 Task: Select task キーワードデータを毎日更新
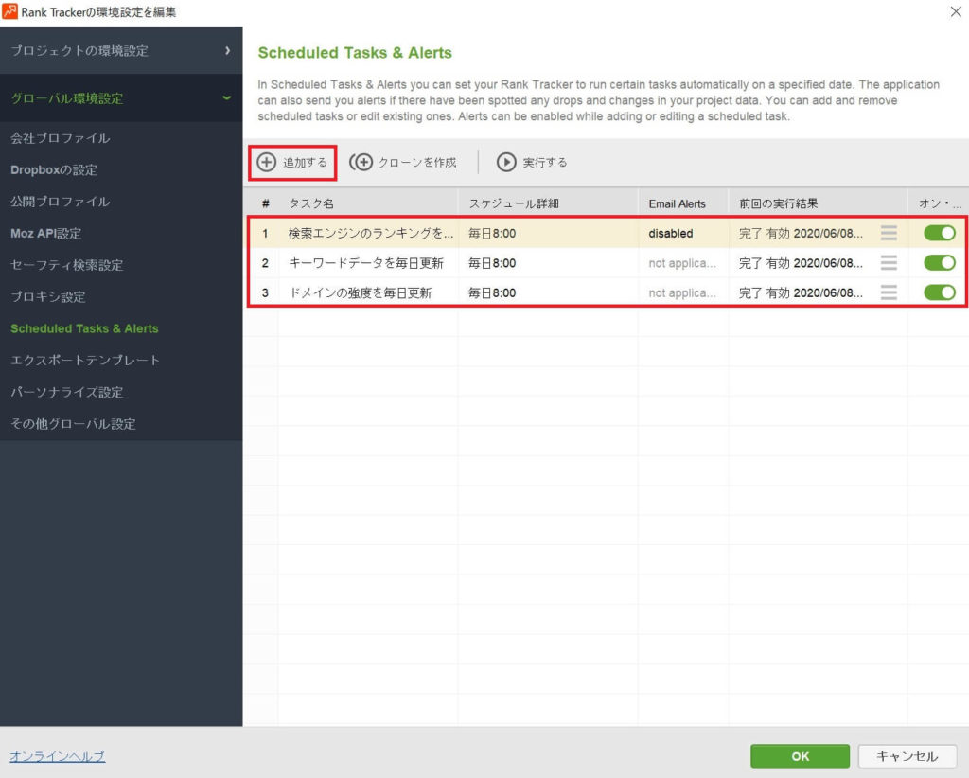[366, 262]
